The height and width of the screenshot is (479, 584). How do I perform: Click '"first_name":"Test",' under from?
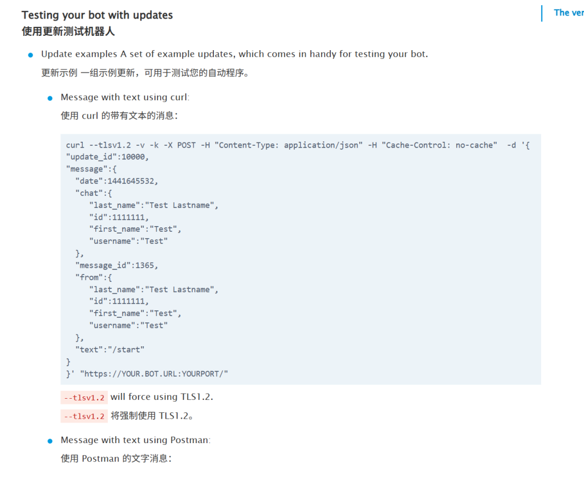[135, 313]
